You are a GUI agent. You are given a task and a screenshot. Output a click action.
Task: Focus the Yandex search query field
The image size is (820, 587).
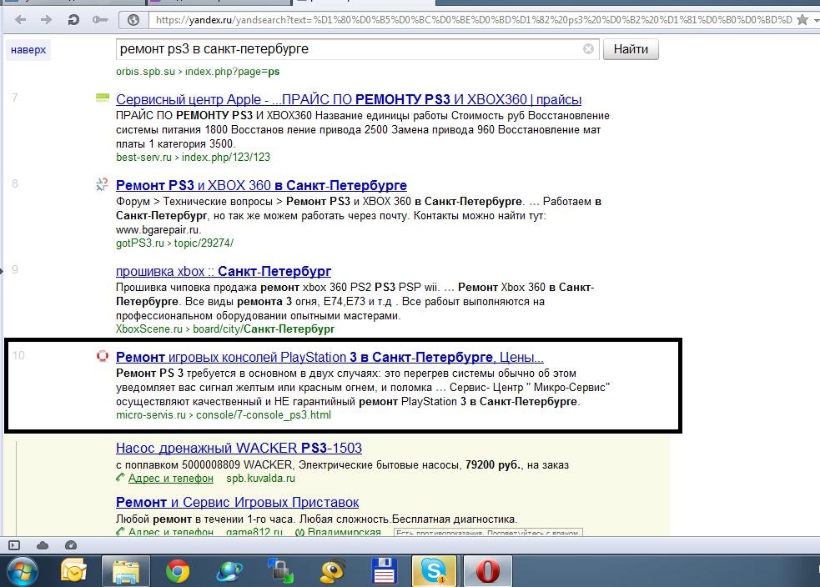point(357,49)
